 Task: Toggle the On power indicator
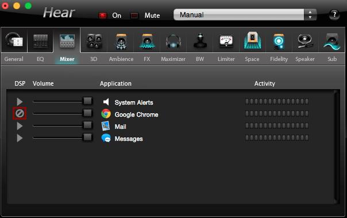click(x=103, y=16)
